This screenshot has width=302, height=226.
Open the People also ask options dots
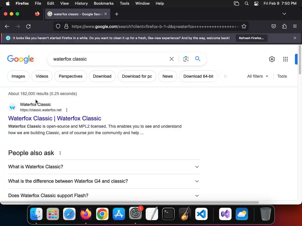pos(60,153)
